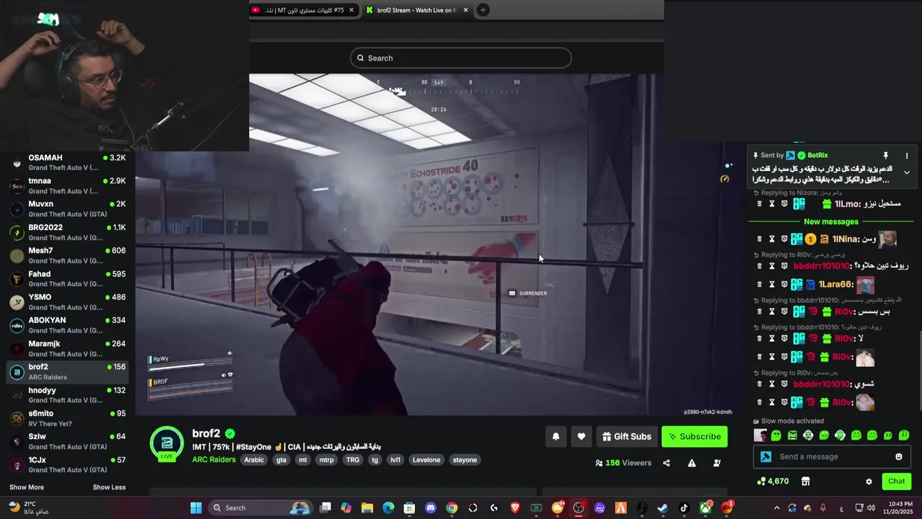The width and height of the screenshot is (922, 519).
Task: Click username bbddrr101010 on the شسوي message
Action: 821,384
